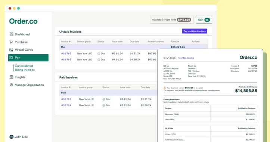Click the Virtual Cards icon

[x=11, y=50]
